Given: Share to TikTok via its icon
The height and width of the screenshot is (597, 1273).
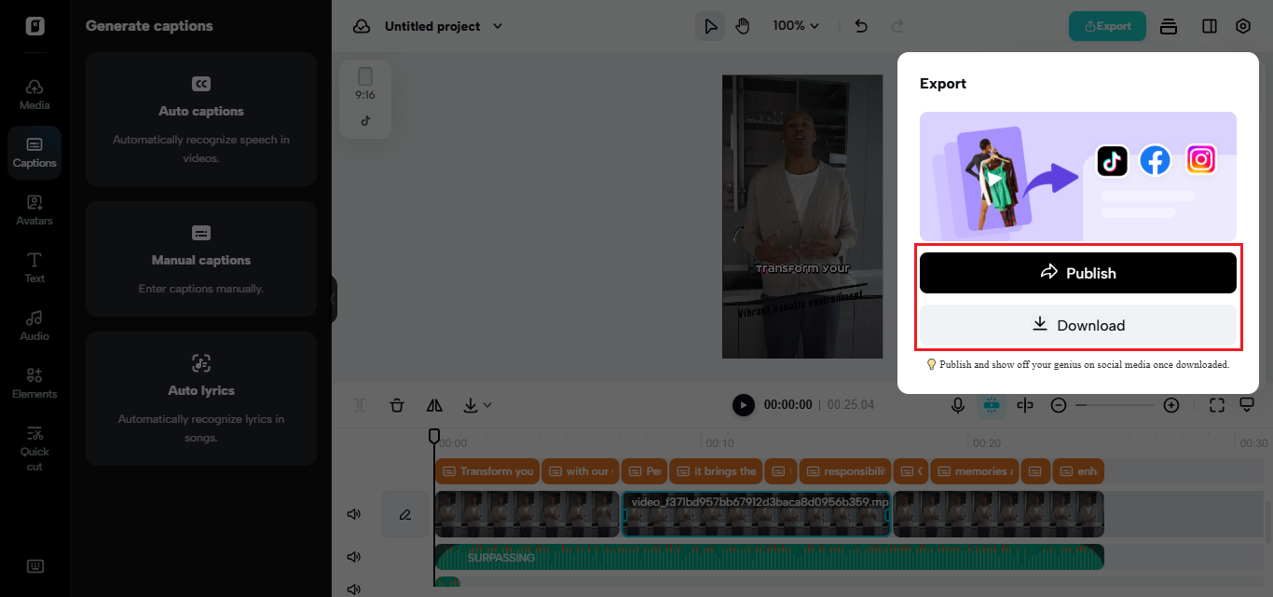Looking at the screenshot, I should (x=1112, y=160).
